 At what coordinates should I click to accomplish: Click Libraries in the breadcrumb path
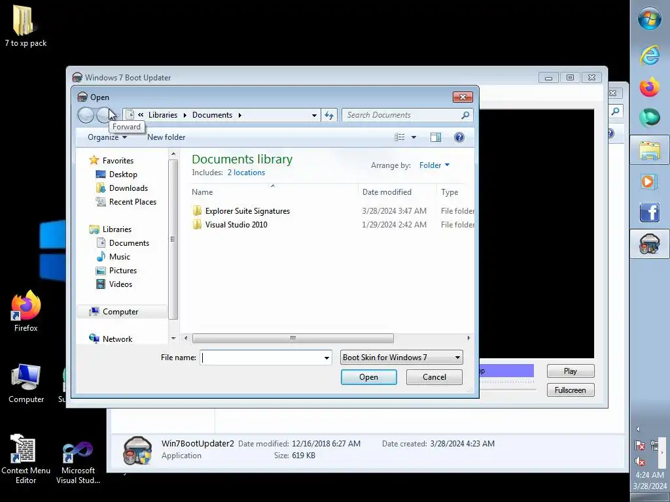click(163, 115)
